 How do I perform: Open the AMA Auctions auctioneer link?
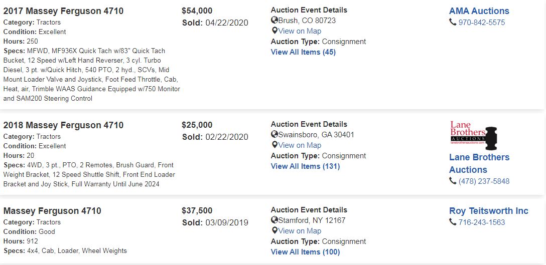[x=479, y=11]
